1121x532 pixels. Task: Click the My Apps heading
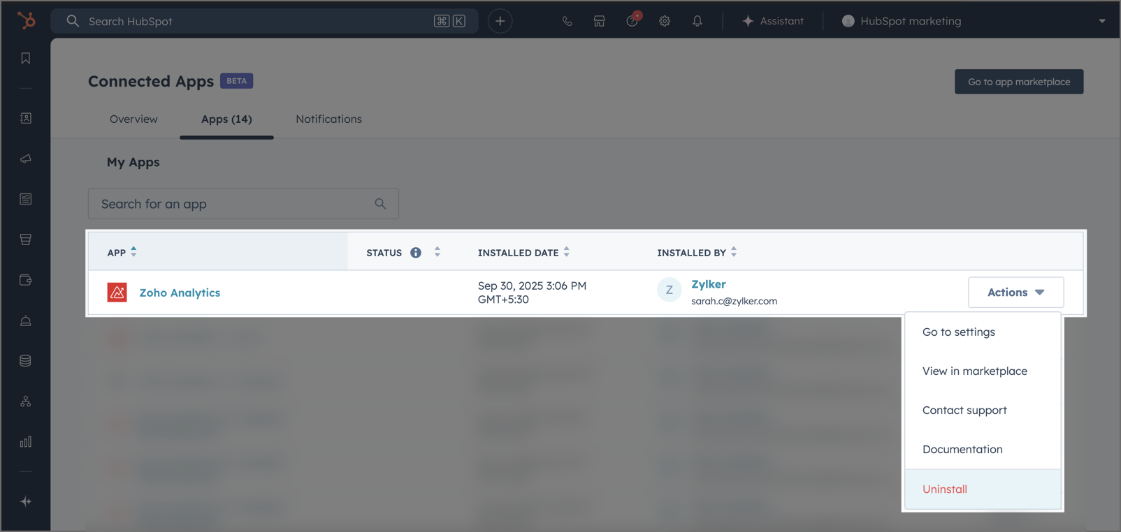(133, 162)
